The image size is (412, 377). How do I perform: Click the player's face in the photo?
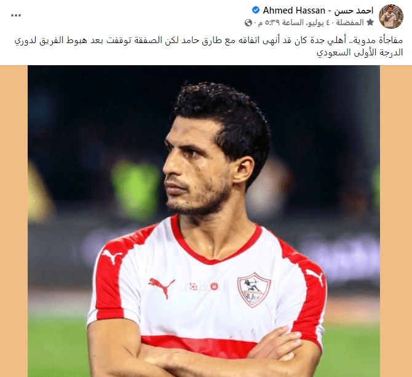pyautogui.click(x=200, y=168)
